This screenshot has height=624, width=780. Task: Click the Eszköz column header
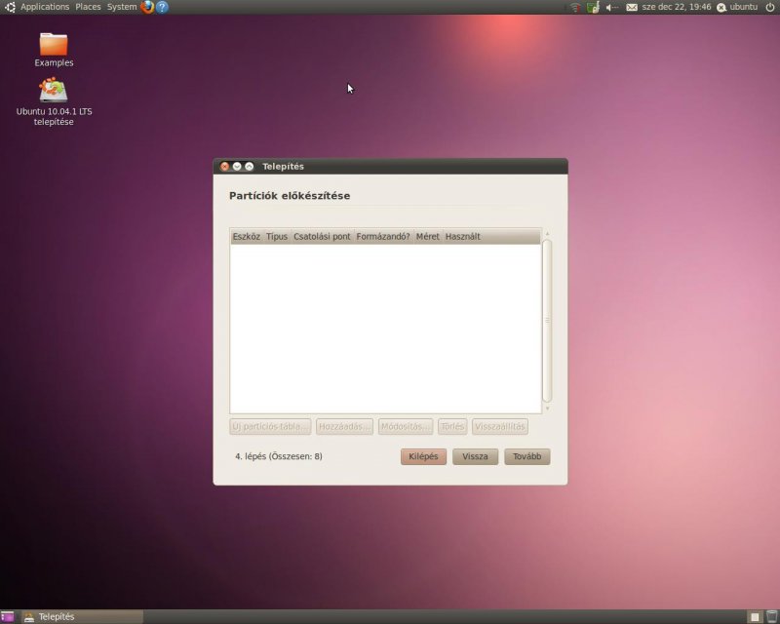(247, 236)
